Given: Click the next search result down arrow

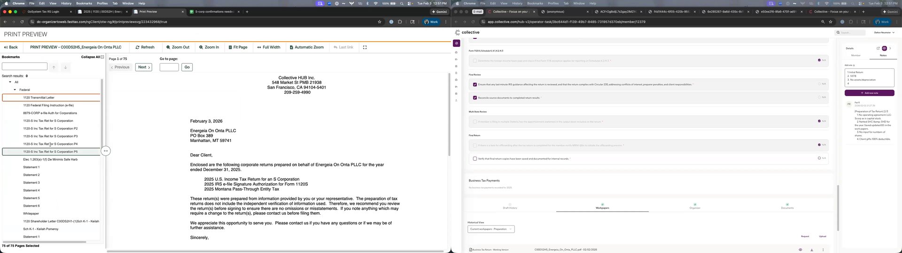Looking at the screenshot, I should (65, 67).
